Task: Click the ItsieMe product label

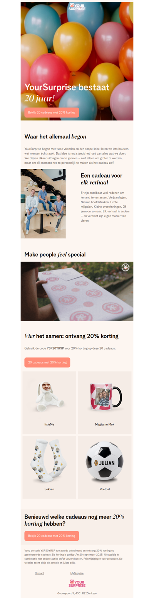Action: click(x=49, y=424)
